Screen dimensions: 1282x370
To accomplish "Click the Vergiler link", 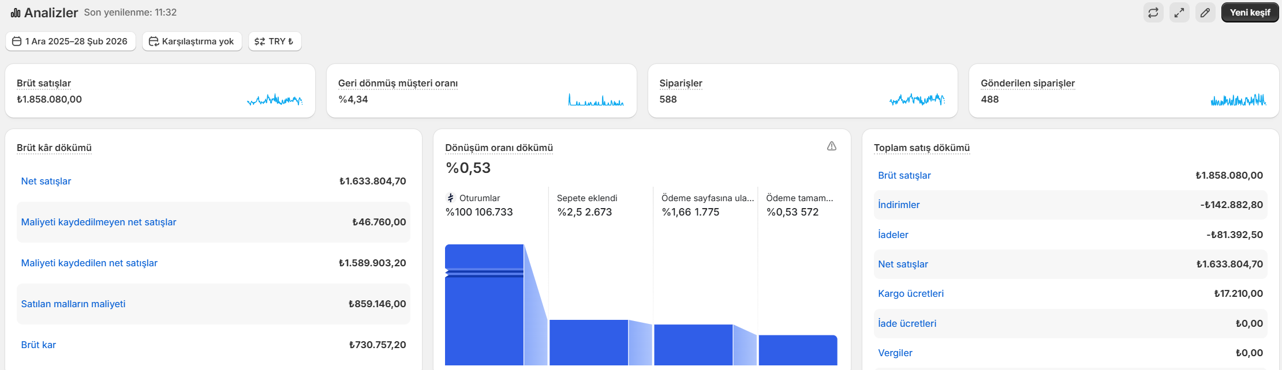I will (895, 353).
